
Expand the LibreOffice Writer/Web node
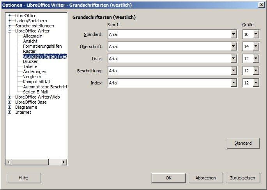click(9, 97)
